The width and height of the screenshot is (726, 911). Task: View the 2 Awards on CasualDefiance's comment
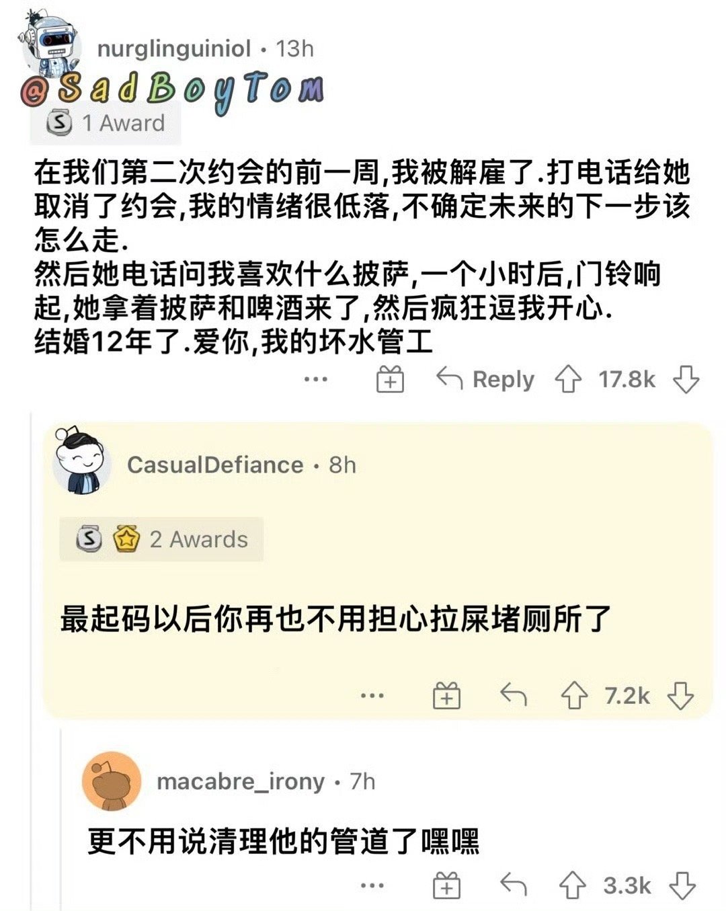click(x=161, y=539)
